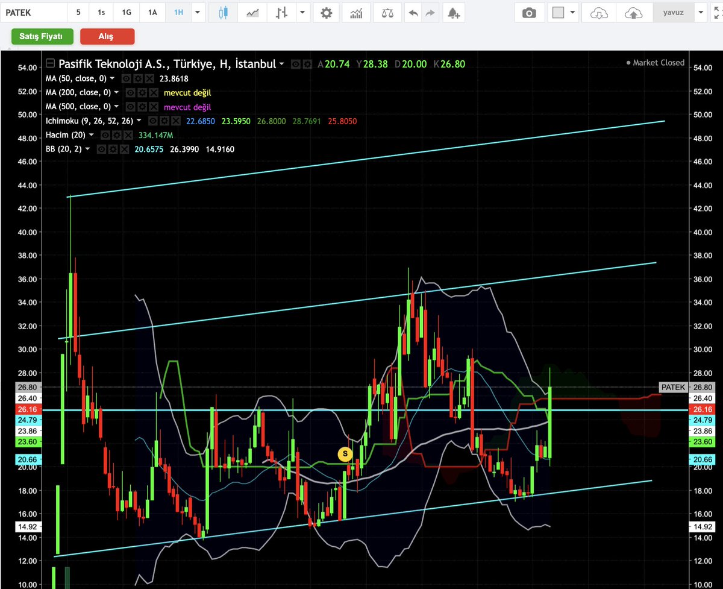The height and width of the screenshot is (589, 723).
Task: Click the cloud download (load chart) icon
Action: point(599,13)
